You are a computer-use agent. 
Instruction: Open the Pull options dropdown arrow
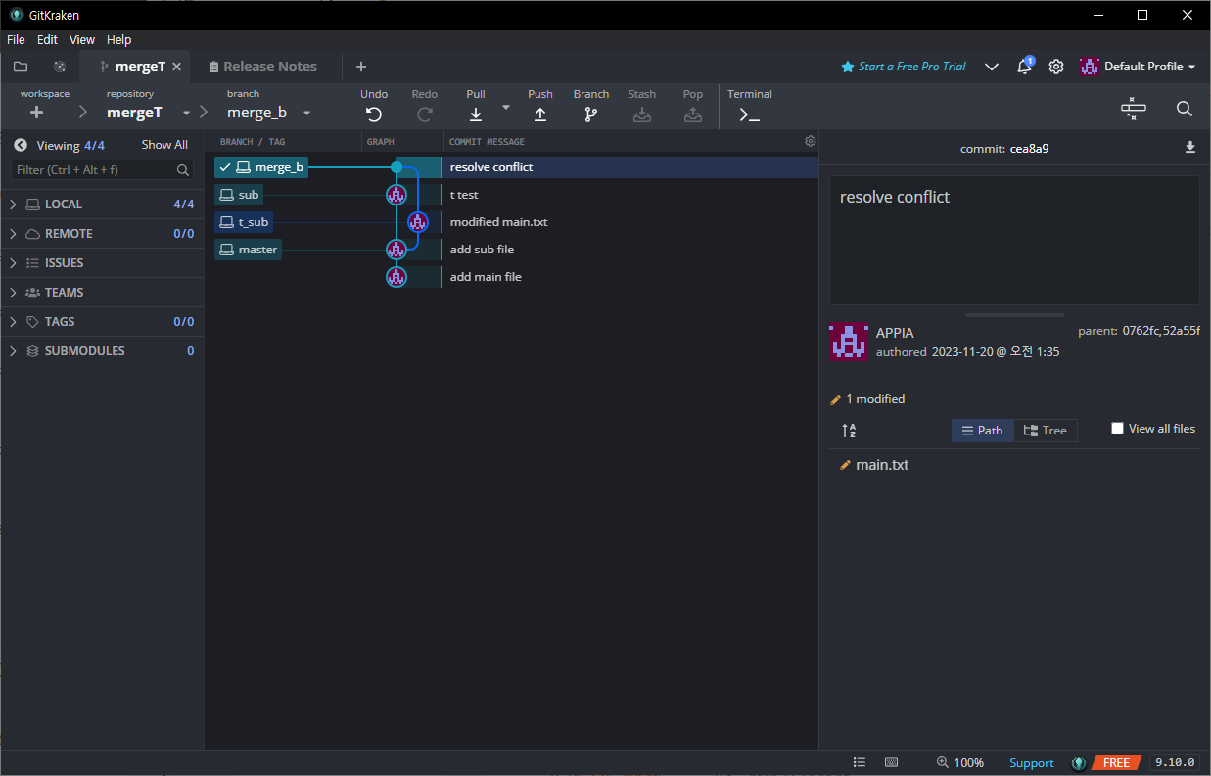[x=506, y=107]
